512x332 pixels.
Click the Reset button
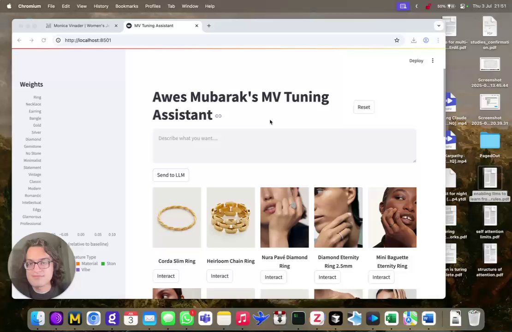364,107
